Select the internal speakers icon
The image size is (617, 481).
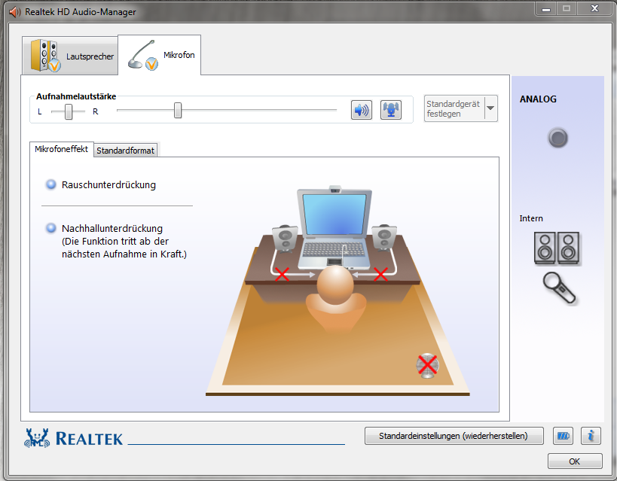point(557,248)
